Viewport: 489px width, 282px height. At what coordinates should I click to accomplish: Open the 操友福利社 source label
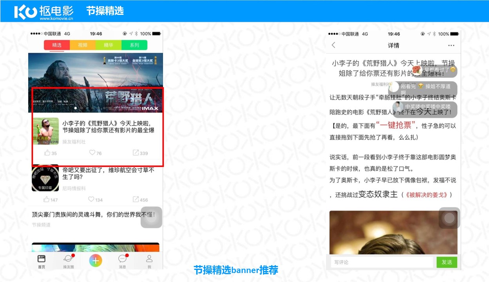click(x=74, y=142)
